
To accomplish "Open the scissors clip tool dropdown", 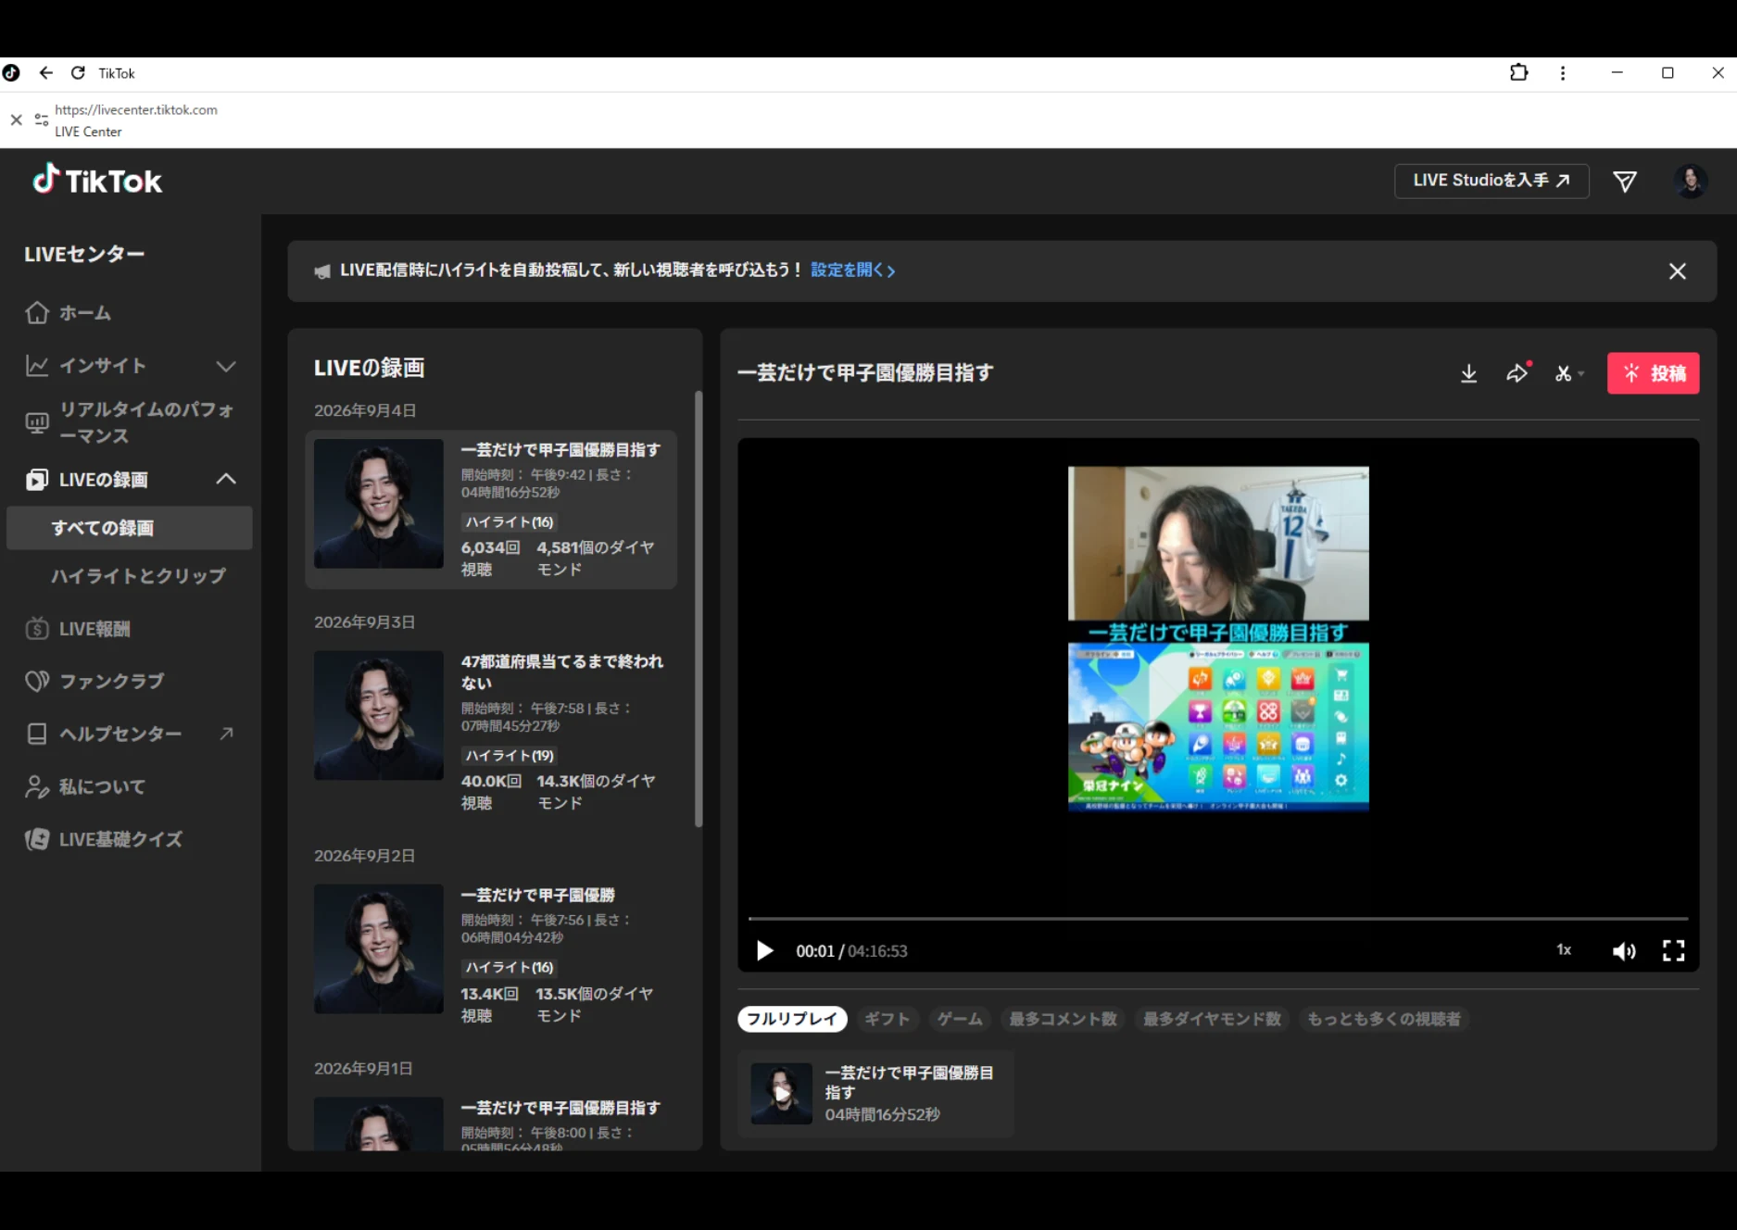I will [1568, 373].
